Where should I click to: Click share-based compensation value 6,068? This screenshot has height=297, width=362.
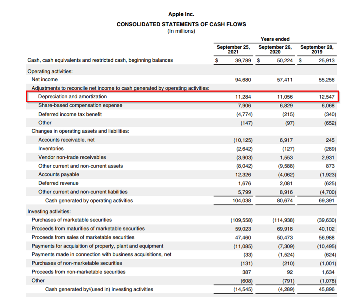(x=328, y=106)
